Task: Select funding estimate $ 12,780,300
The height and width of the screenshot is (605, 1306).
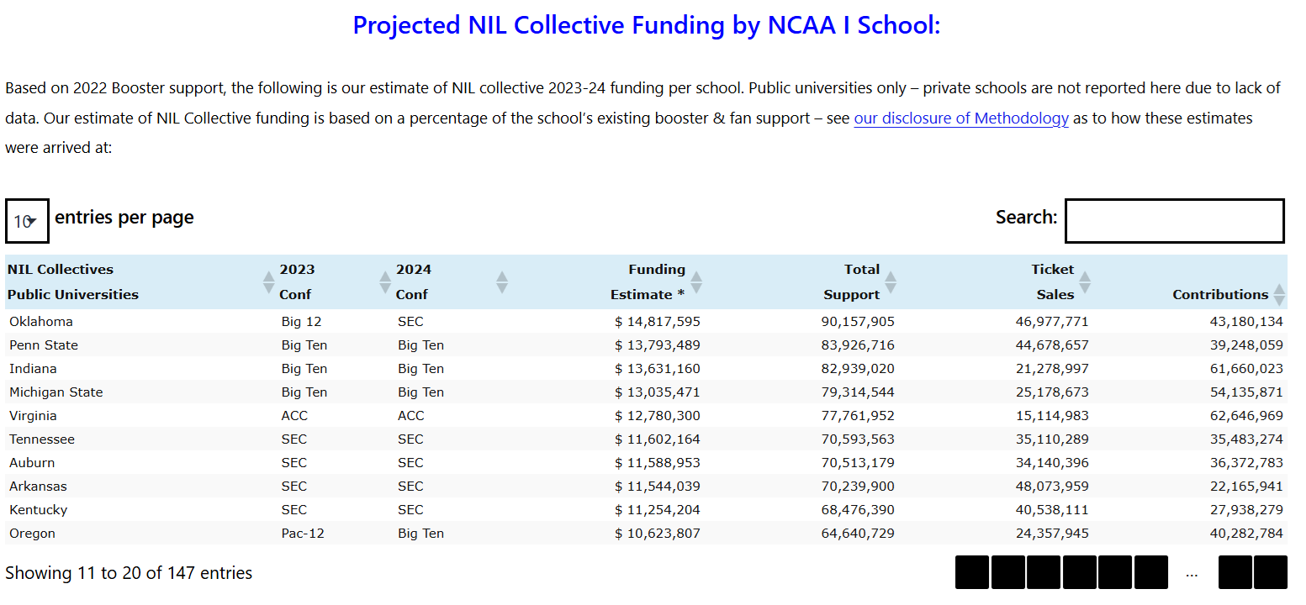Action: [x=658, y=416]
